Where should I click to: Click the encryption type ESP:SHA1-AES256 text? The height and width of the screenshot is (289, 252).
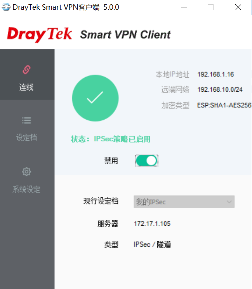pos(224,105)
